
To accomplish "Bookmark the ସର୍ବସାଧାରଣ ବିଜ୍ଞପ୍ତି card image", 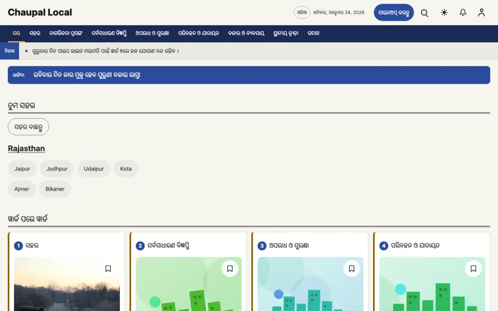I will (230, 269).
